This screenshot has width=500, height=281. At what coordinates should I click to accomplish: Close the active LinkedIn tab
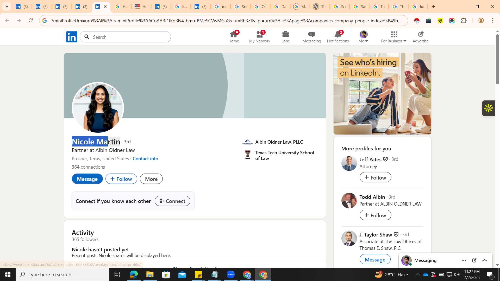(105, 7)
